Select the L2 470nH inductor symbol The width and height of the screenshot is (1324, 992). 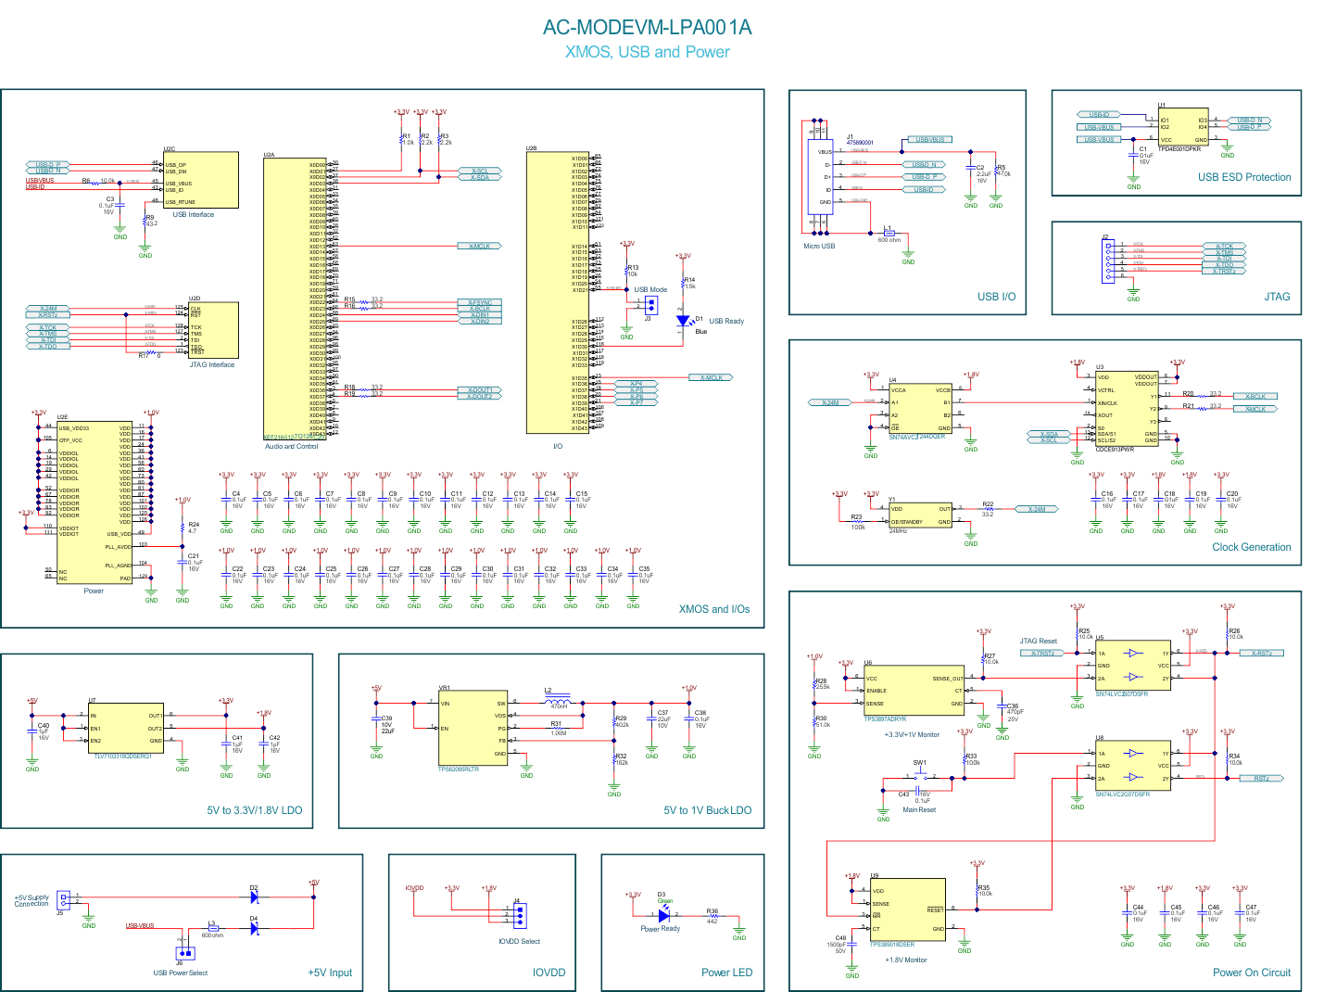pyautogui.click(x=558, y=702)
